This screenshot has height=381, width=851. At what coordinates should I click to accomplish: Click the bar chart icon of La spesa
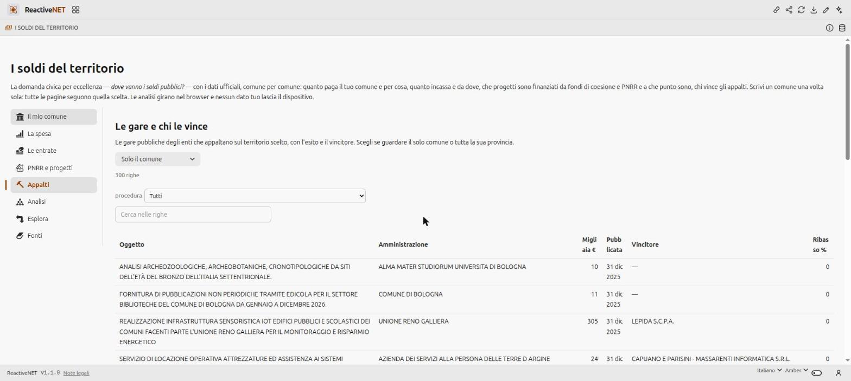(x=20, y=134)
